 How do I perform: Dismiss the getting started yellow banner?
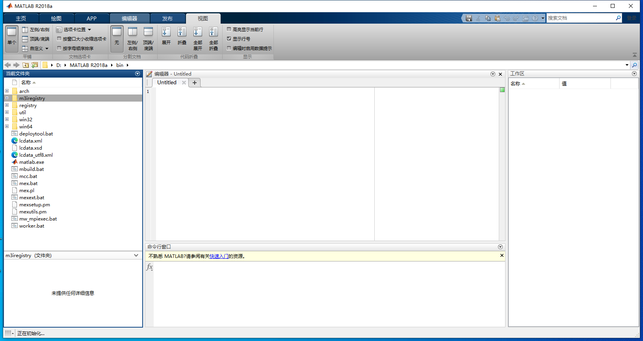tap(502, 256)
